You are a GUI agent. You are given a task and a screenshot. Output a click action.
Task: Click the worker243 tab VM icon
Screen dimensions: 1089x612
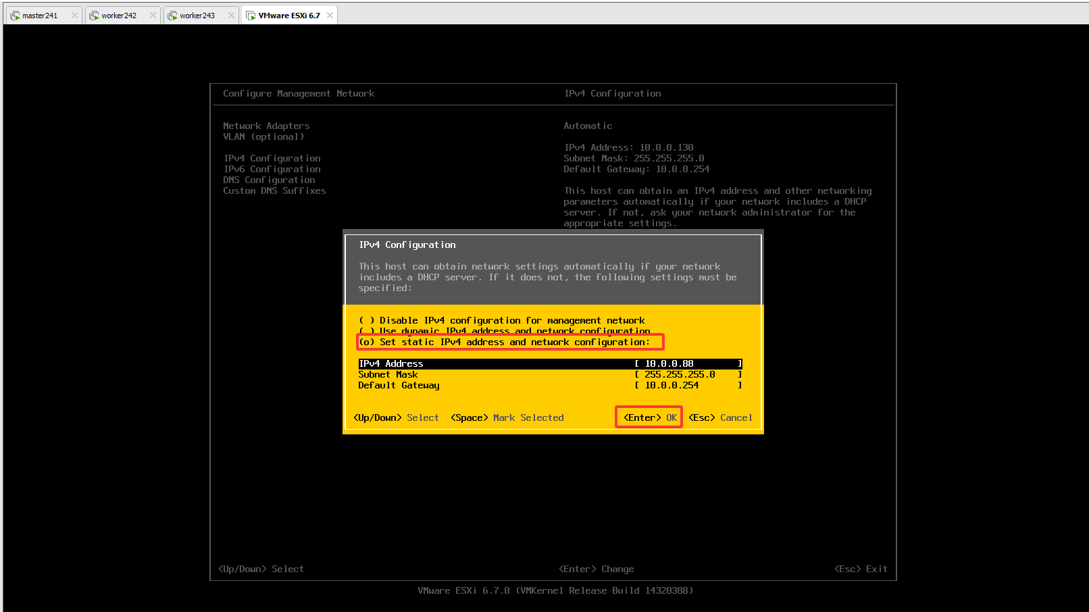point(172,16)
